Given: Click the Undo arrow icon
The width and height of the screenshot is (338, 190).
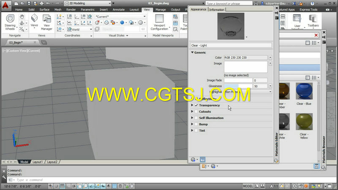Looking at the screenshot, I should click(48, 3).
